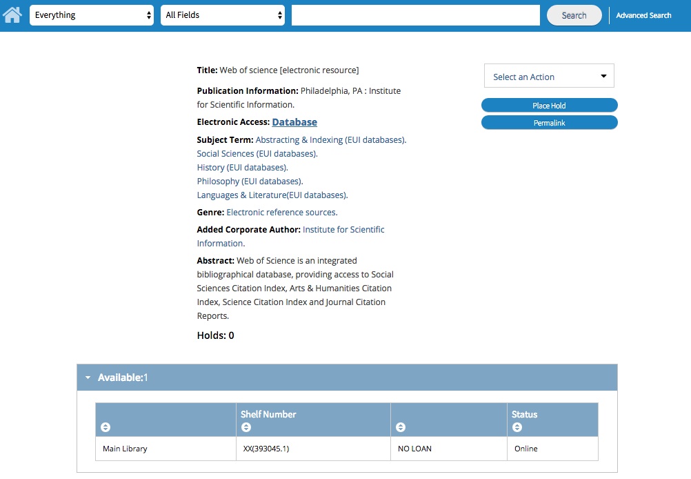Click the Search button
The height and width of the screenshot is (479, 691).
[x=574, y=14]
